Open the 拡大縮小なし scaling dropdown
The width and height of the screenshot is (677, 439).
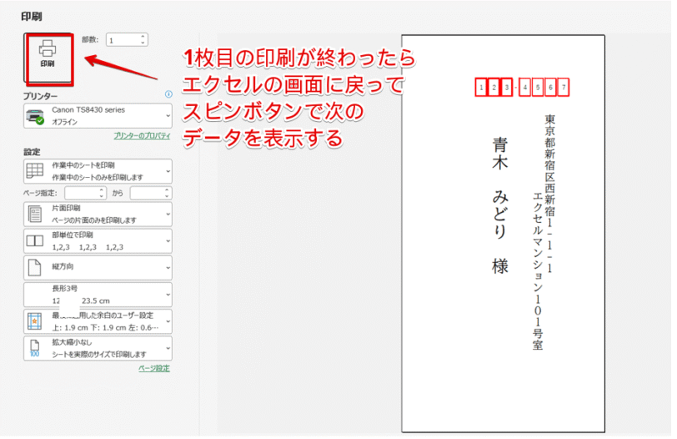coord(98,348)
